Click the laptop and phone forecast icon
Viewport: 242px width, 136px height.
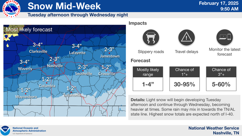click(225, 37)
